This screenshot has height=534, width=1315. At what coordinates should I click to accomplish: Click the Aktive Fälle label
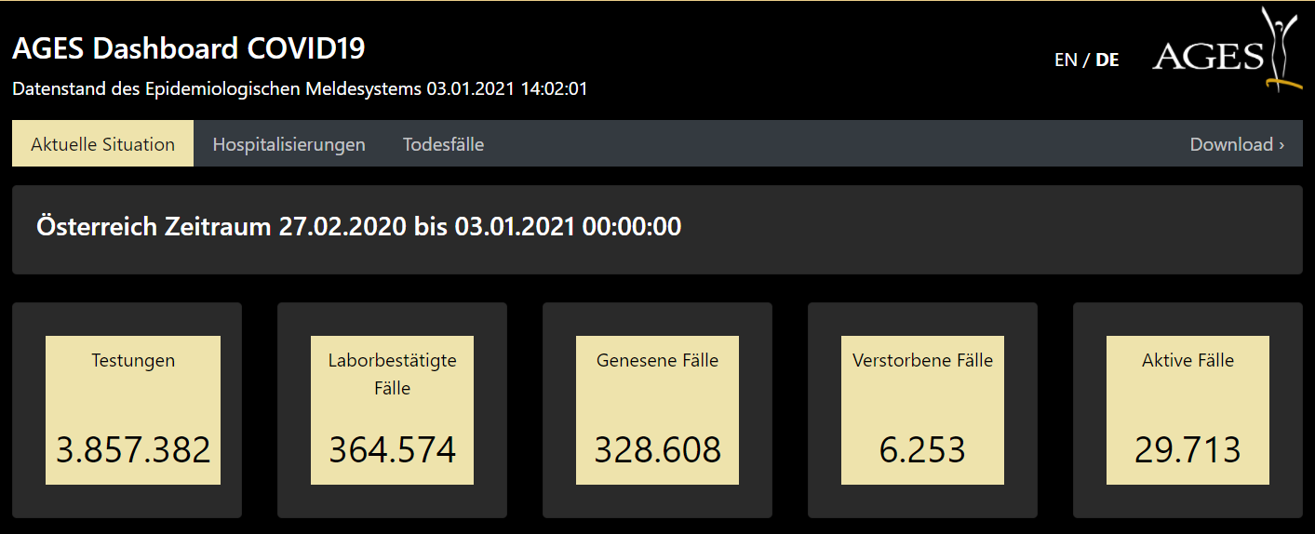[1188, 360]
